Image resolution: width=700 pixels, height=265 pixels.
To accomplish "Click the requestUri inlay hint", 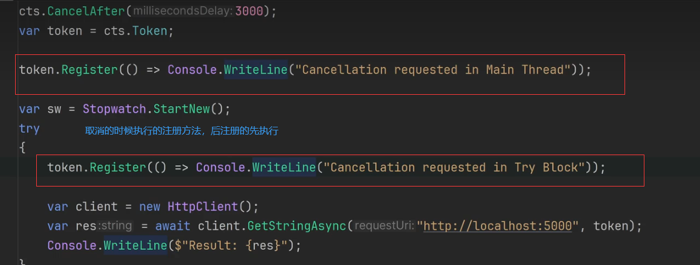I will click(384, 226).
